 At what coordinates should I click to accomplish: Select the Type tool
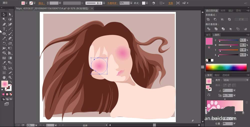click(4, 29)
